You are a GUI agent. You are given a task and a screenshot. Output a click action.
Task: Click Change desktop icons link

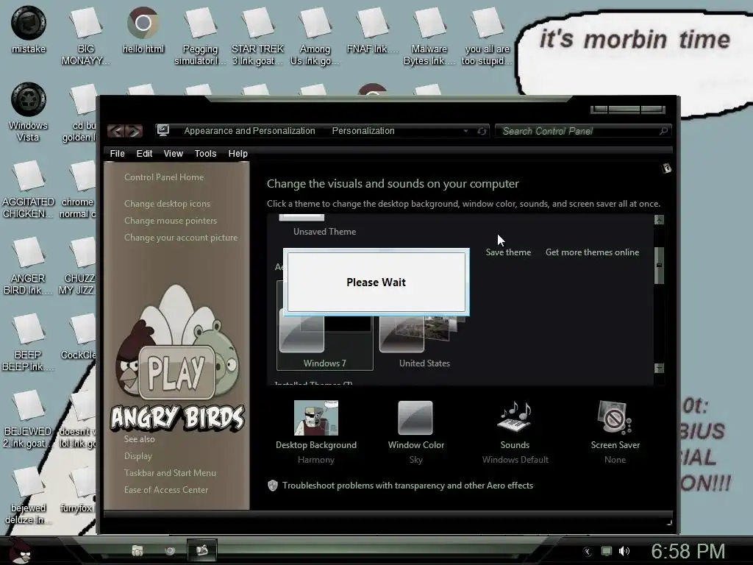[167, 204]
